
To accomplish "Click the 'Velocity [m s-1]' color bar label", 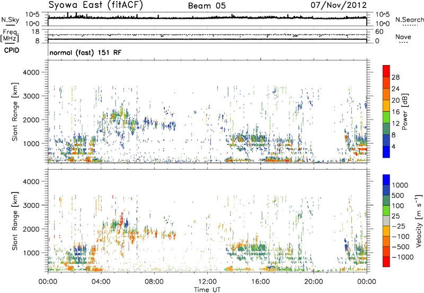I will point(419,221).
